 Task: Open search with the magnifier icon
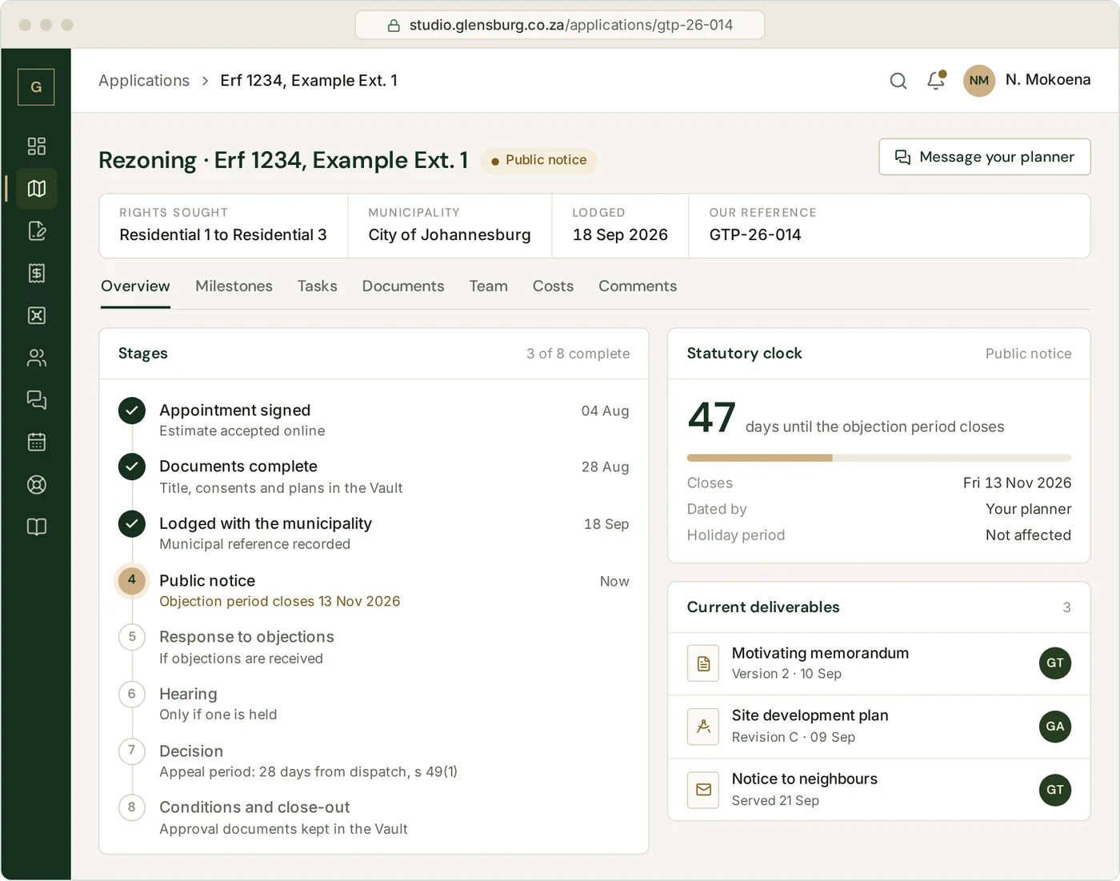coord(898,80)
